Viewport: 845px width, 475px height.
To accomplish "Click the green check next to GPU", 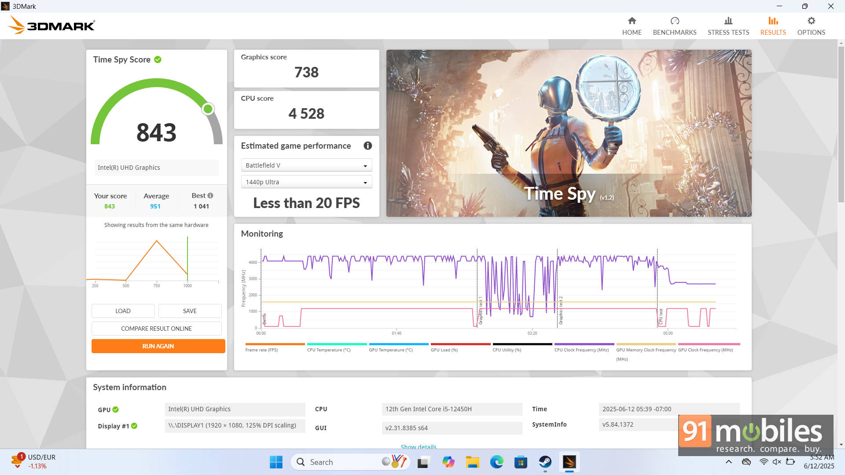I will (x=116, y=409).
